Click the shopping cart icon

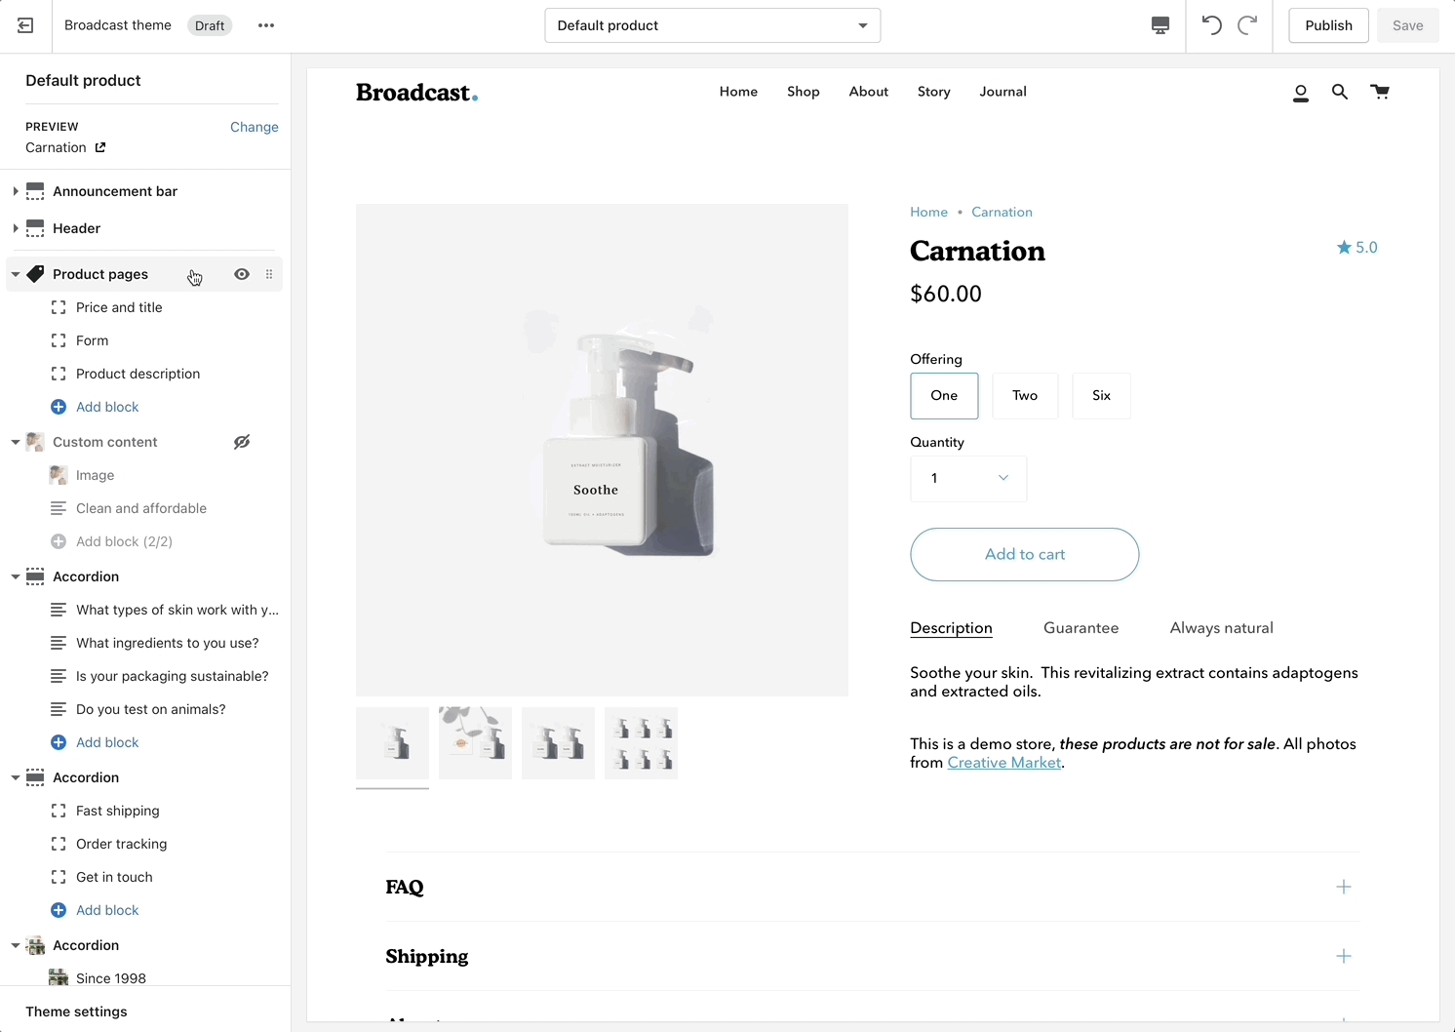point(1380,92)
